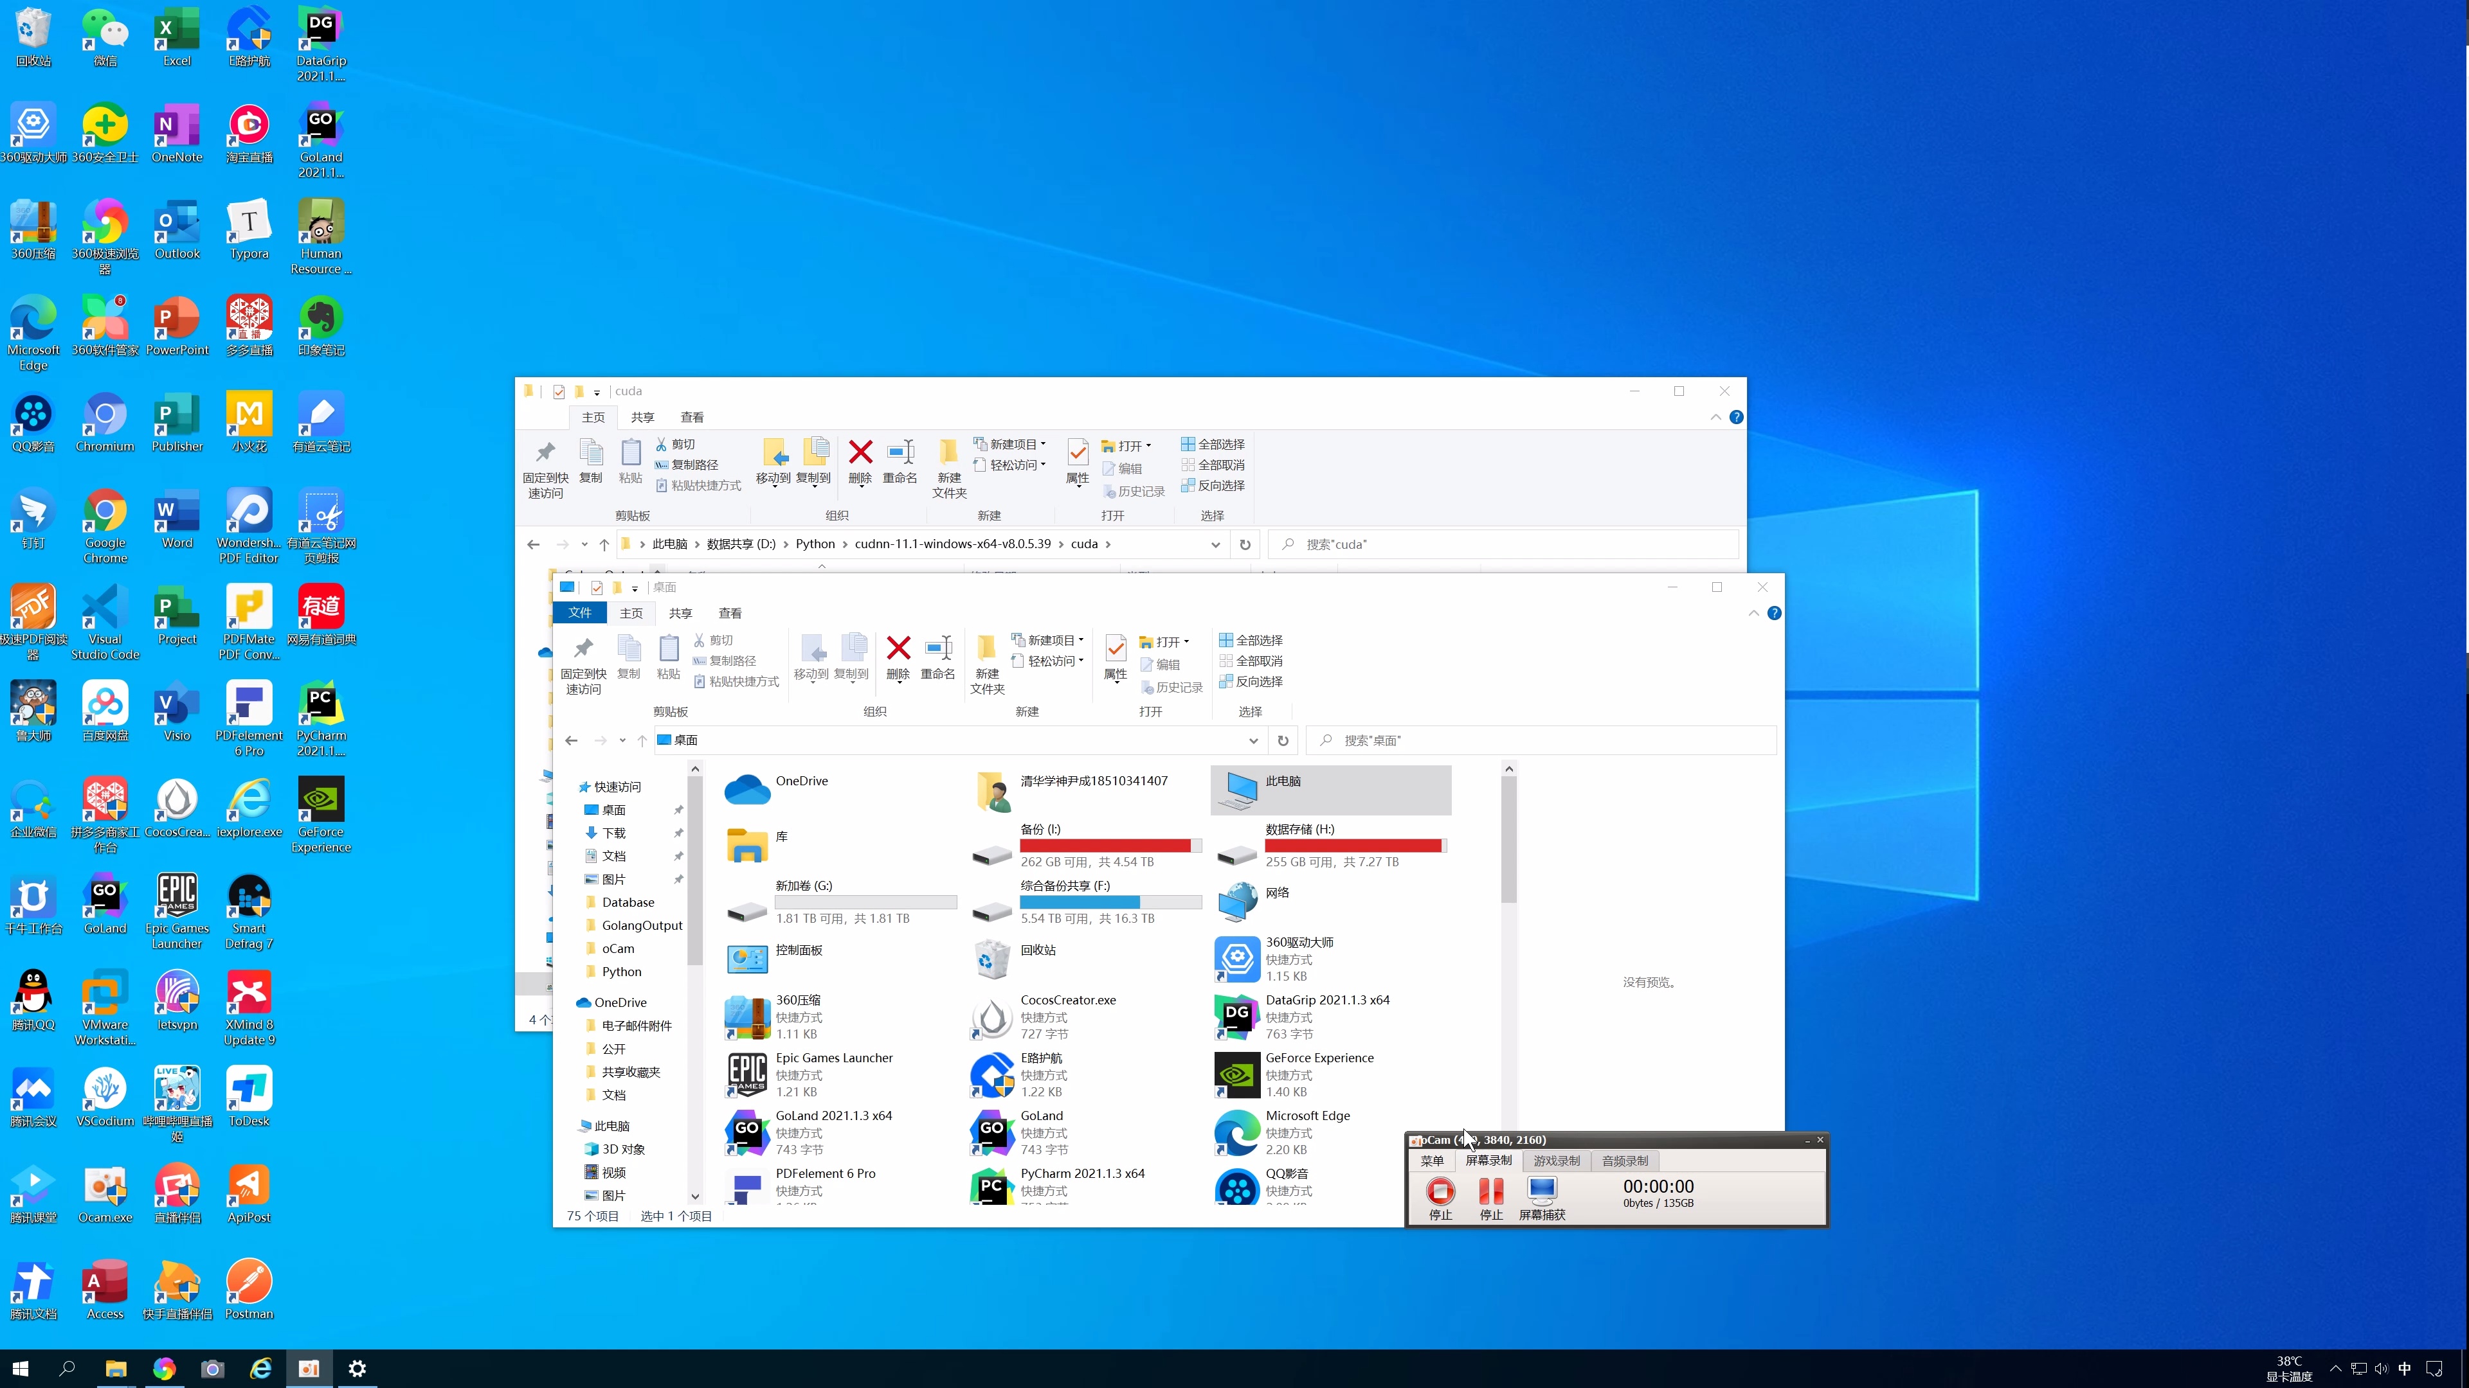
Task: Click the red stop recording icon in oCam
Action: pyautogui.click(x=1440, y=1191)
